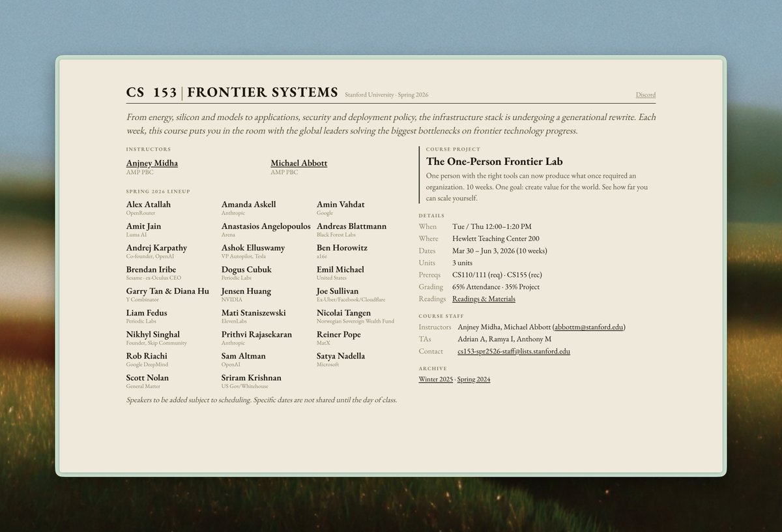Select speaker name Satya Nadella

(x=341, y=355)
